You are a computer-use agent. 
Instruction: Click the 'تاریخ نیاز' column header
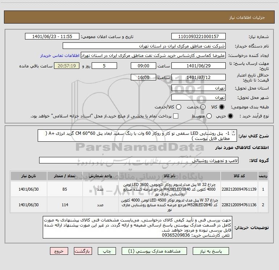pyautogui.click(x=29, y=176)
